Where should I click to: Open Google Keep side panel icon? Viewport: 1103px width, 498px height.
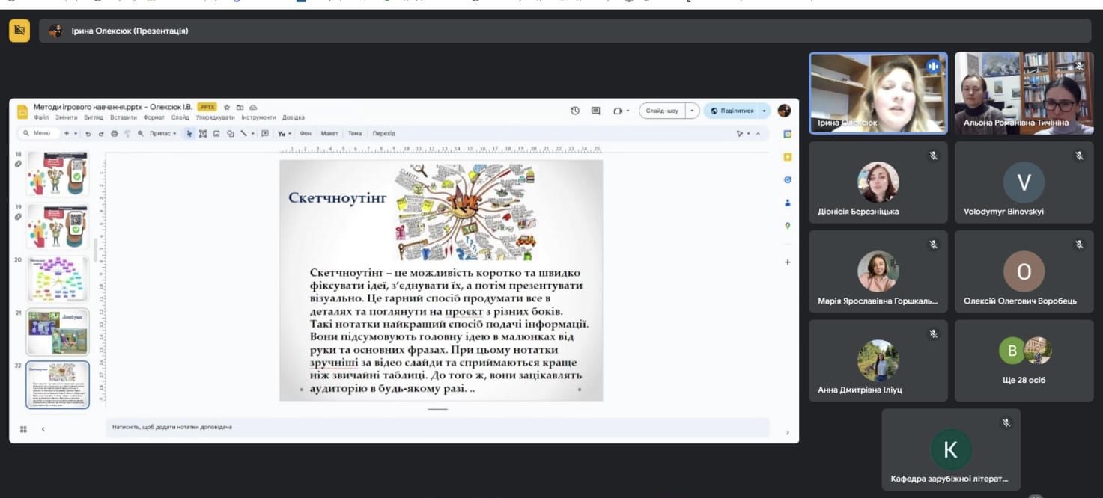[787, 157]
